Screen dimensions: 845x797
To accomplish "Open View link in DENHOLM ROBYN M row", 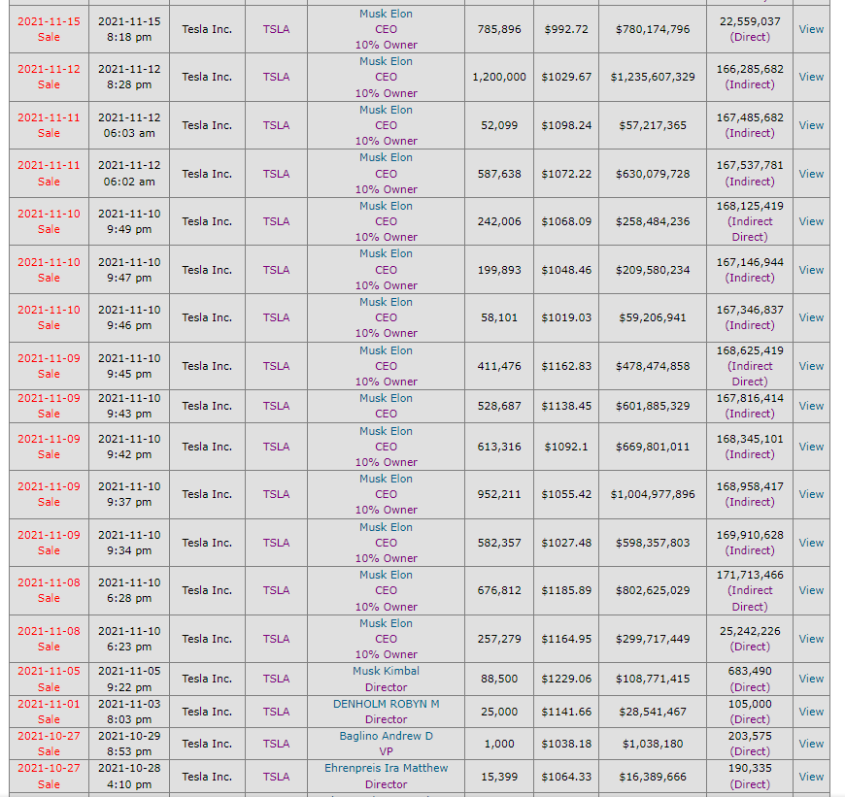I will coord(811,712).
